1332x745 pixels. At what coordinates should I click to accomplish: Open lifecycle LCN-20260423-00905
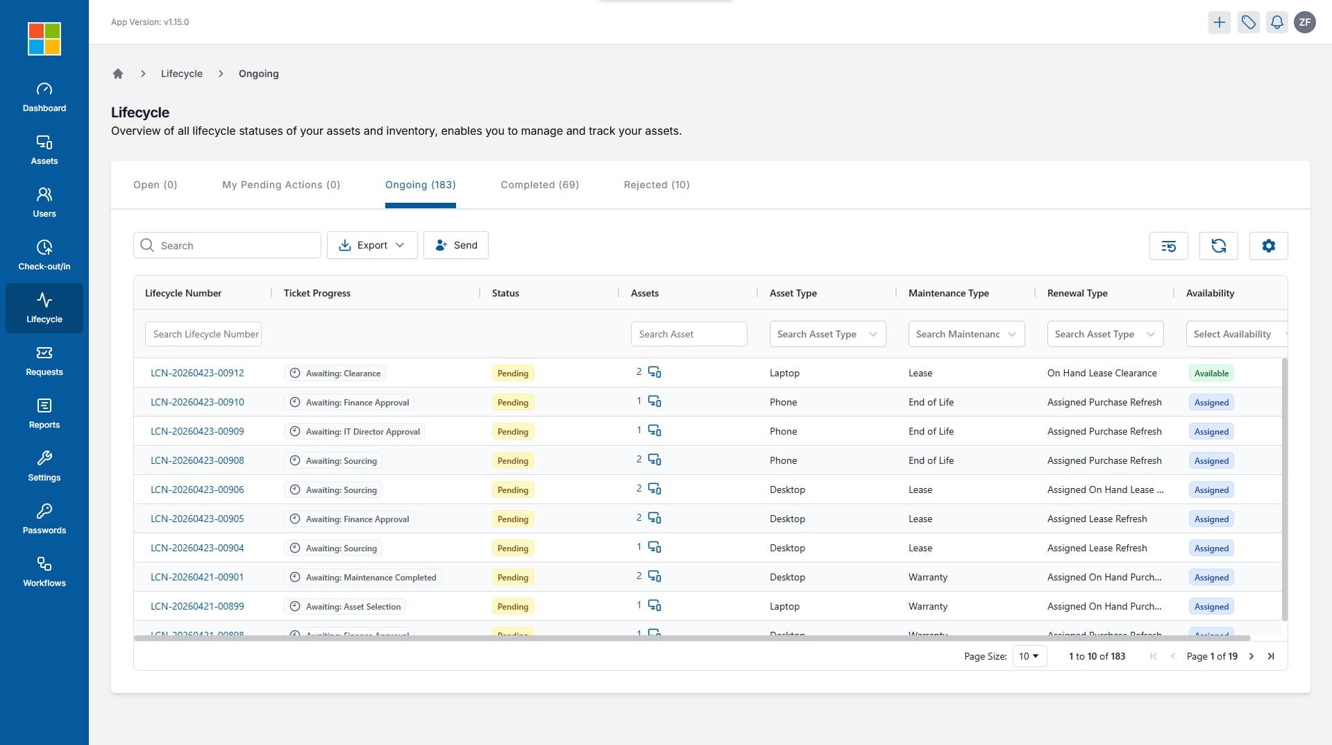tap(197, 519)
